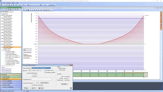Expand the SB1: Steel Composite tree node

tap(1, 15)
